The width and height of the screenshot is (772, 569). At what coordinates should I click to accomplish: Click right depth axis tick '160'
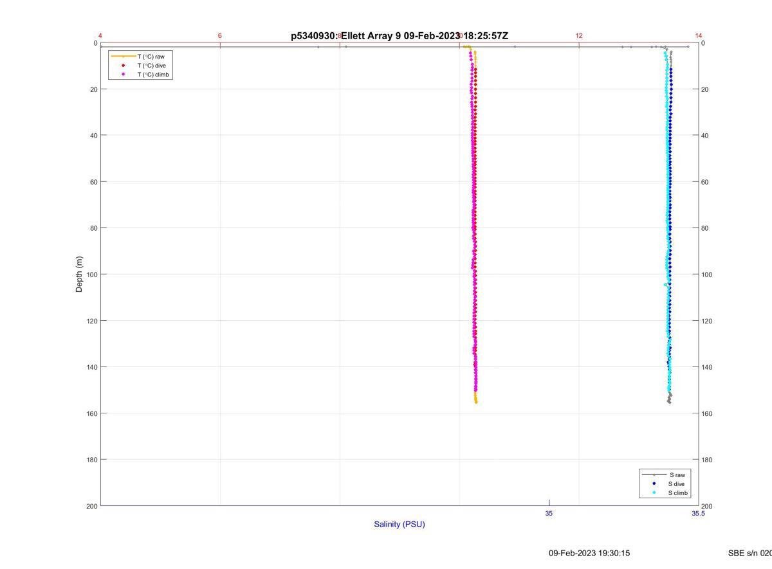click(707, 413)
